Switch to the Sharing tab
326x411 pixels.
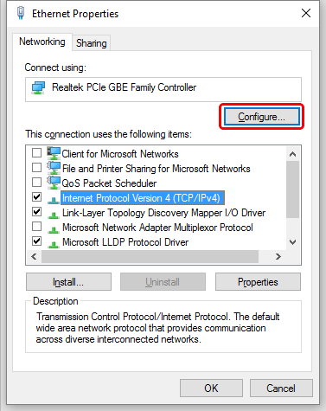[x=92, y=43]
